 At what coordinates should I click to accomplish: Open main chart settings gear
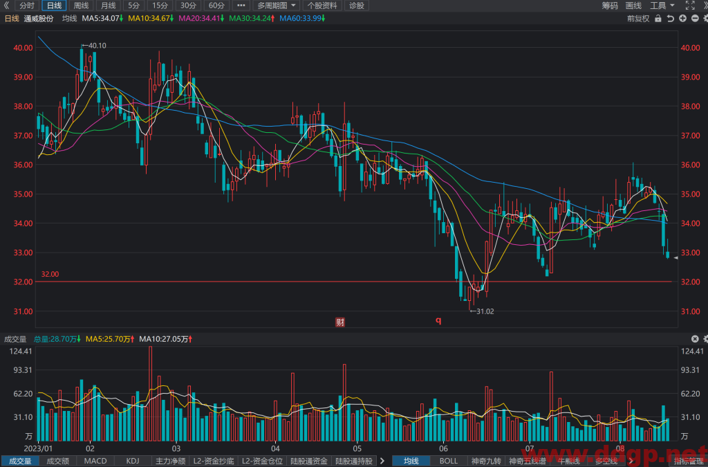point(705,19)
